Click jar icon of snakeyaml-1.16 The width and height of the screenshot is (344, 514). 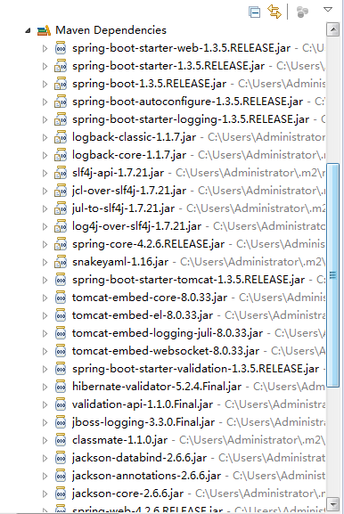(61, 261)
